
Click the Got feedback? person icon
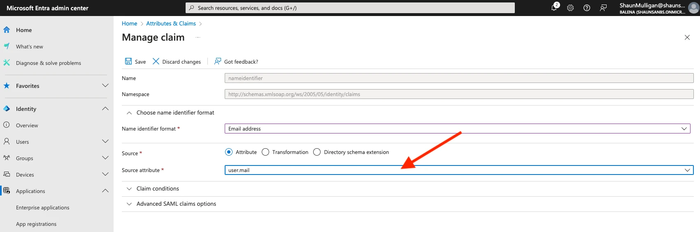218,61
